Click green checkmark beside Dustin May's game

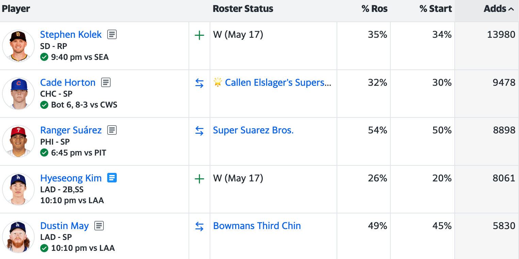[44, 248]
